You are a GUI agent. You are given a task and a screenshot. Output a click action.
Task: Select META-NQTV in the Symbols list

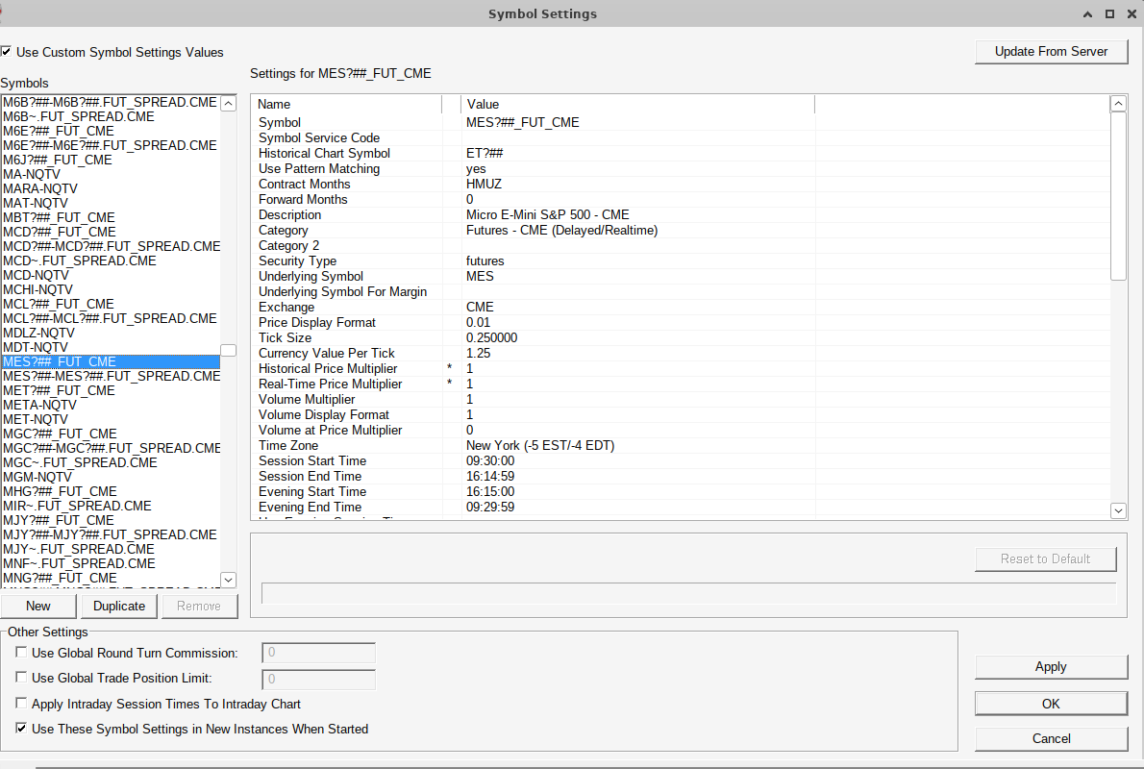pyautogui.click(x=39, y=405)
